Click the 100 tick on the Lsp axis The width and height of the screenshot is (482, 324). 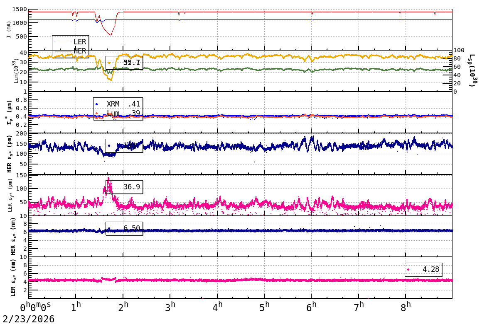pyautogui.click(x=459, y=50)
